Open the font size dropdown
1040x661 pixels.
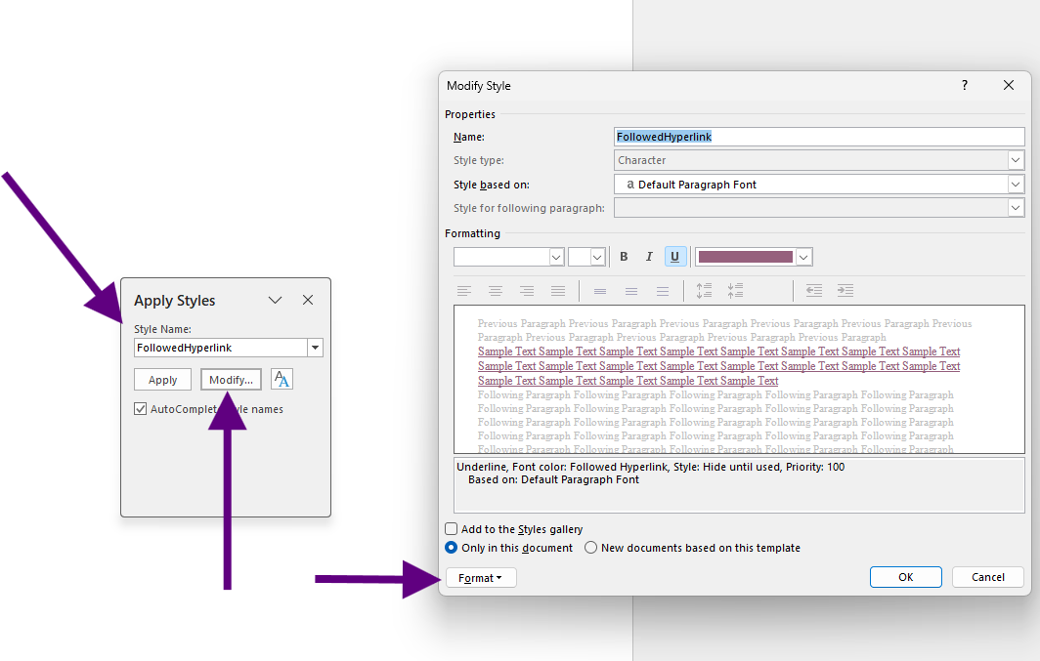[597, 257]
